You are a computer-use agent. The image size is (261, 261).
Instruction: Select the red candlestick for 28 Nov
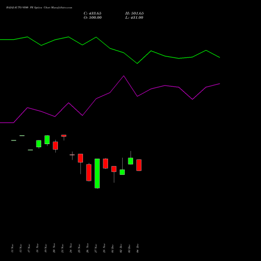pyautogui.click(x=105, y=163)
